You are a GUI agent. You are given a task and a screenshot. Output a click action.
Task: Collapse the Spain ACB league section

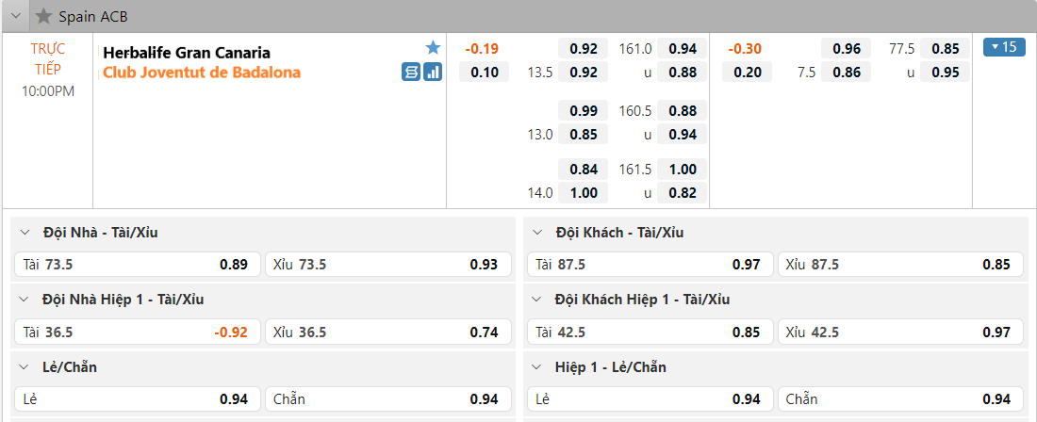click(16, 16)
